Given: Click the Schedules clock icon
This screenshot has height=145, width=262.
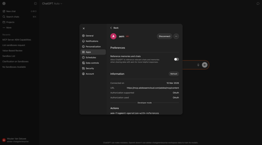Looking at the screenshot, I should point(83,58).
